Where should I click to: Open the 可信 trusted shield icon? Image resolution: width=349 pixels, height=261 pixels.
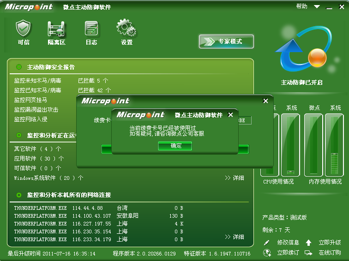(24, 32)
